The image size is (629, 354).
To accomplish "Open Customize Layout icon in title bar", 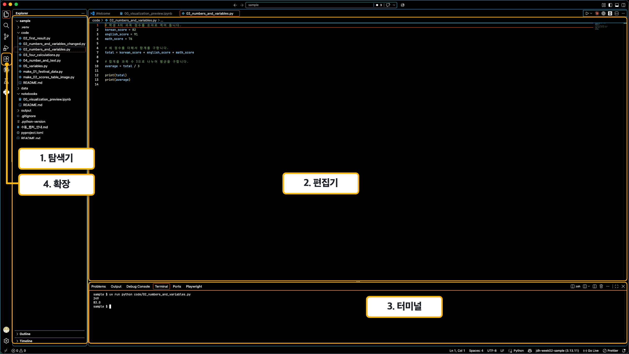I will 604,5.
